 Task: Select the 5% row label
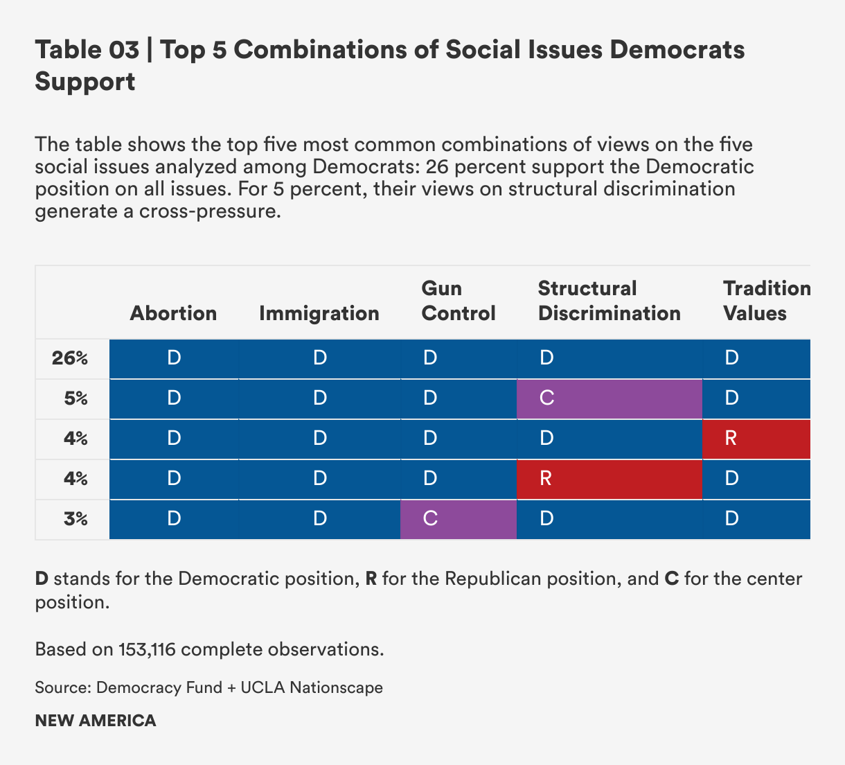[x=76, y=398]
